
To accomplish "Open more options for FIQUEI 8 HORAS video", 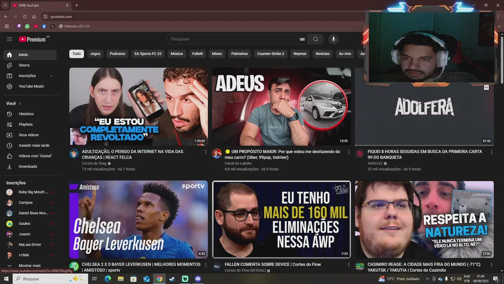I will (x=491, y=152).
